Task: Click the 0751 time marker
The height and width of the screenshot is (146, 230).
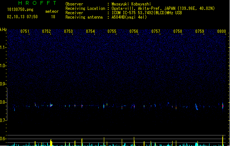Action: [24, 31]
